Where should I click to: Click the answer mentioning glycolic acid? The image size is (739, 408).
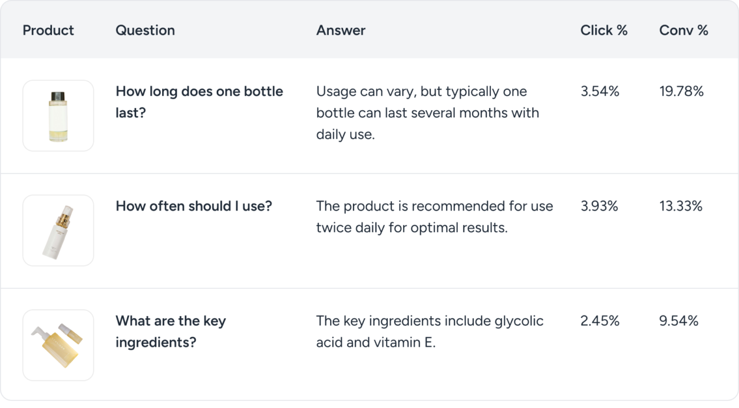430,331
